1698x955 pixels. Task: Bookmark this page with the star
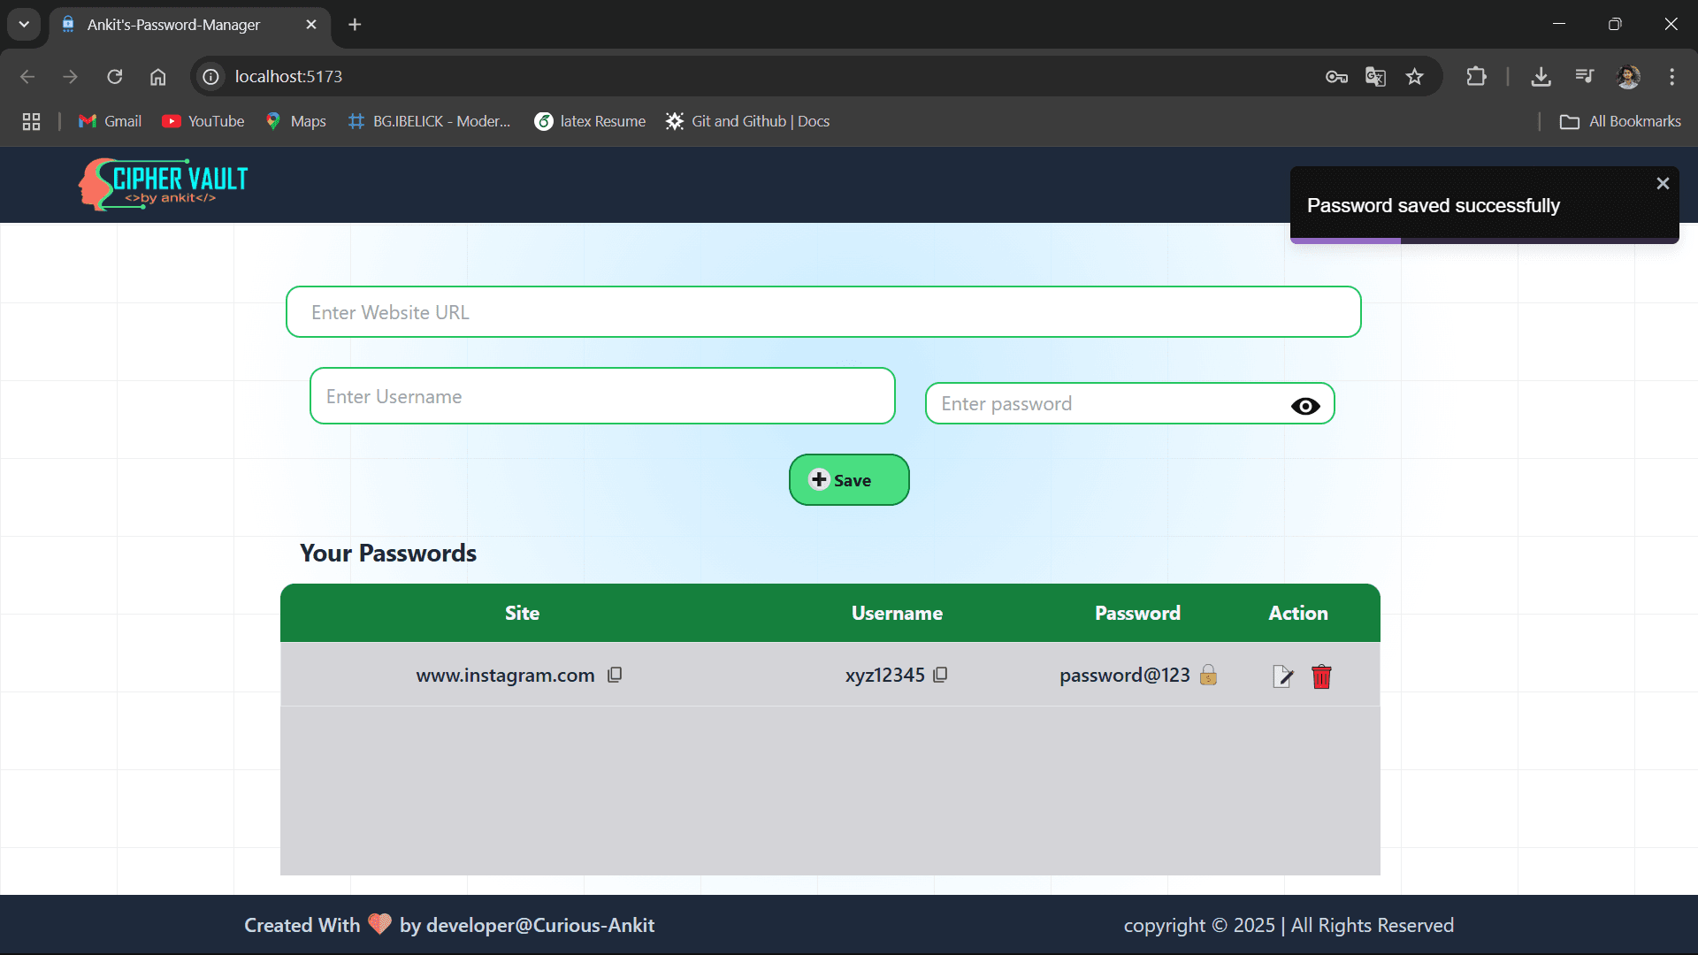1415,77
